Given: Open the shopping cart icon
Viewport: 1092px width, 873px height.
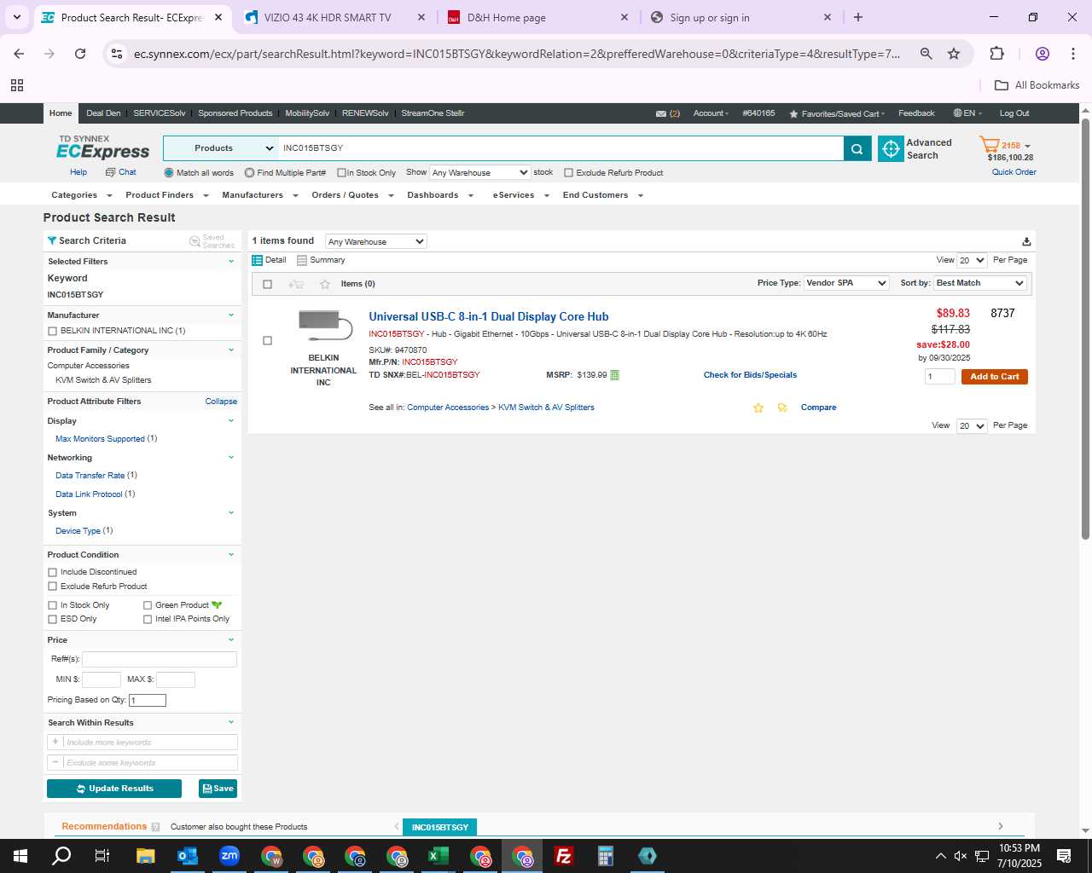Looking at the screenshot, I should [989, 145].
